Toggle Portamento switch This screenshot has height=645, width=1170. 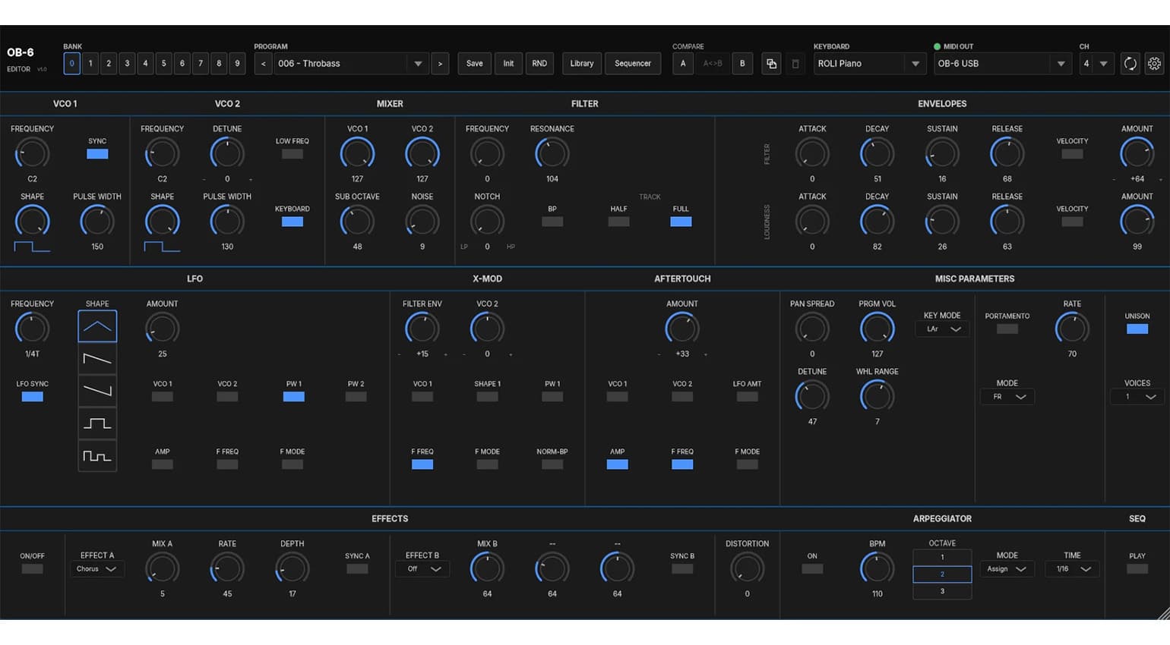pyautogui.click(x=1007, y=329)
